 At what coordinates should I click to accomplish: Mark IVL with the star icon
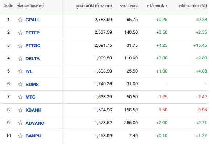point(20,71)
